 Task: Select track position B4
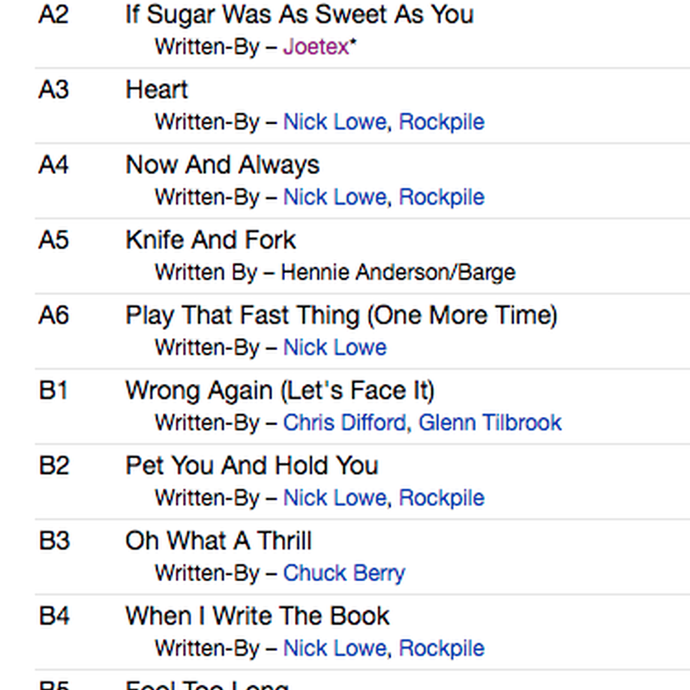pyautogui.click(x=54, y=616)
